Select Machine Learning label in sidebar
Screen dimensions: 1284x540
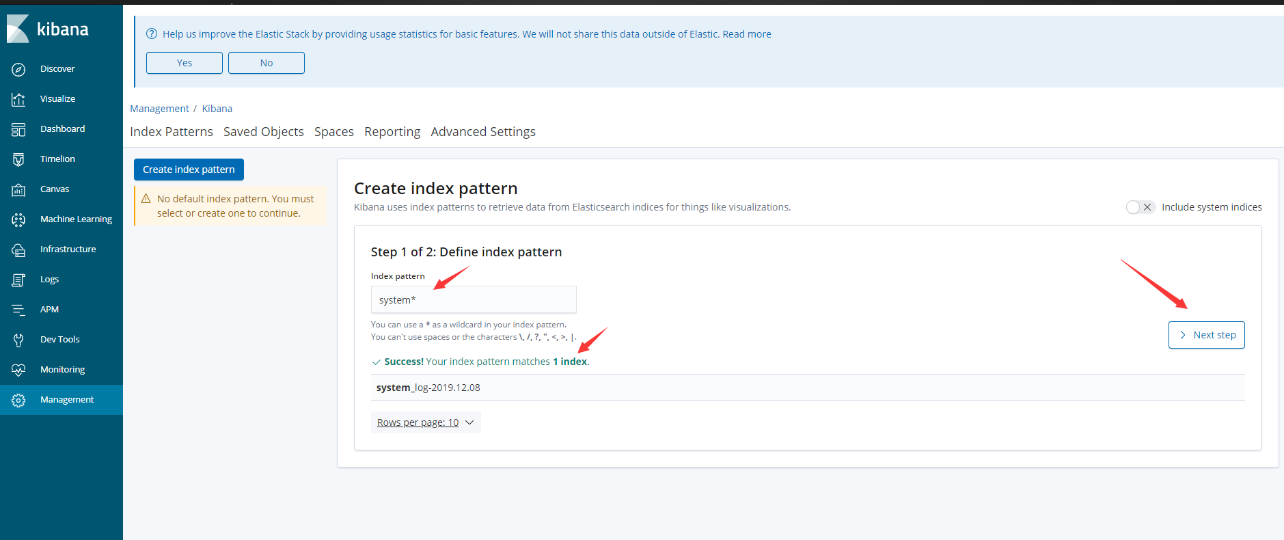[76, 219]
